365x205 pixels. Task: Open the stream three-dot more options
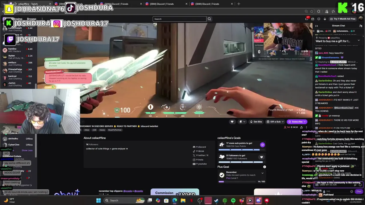coord(306,127)
